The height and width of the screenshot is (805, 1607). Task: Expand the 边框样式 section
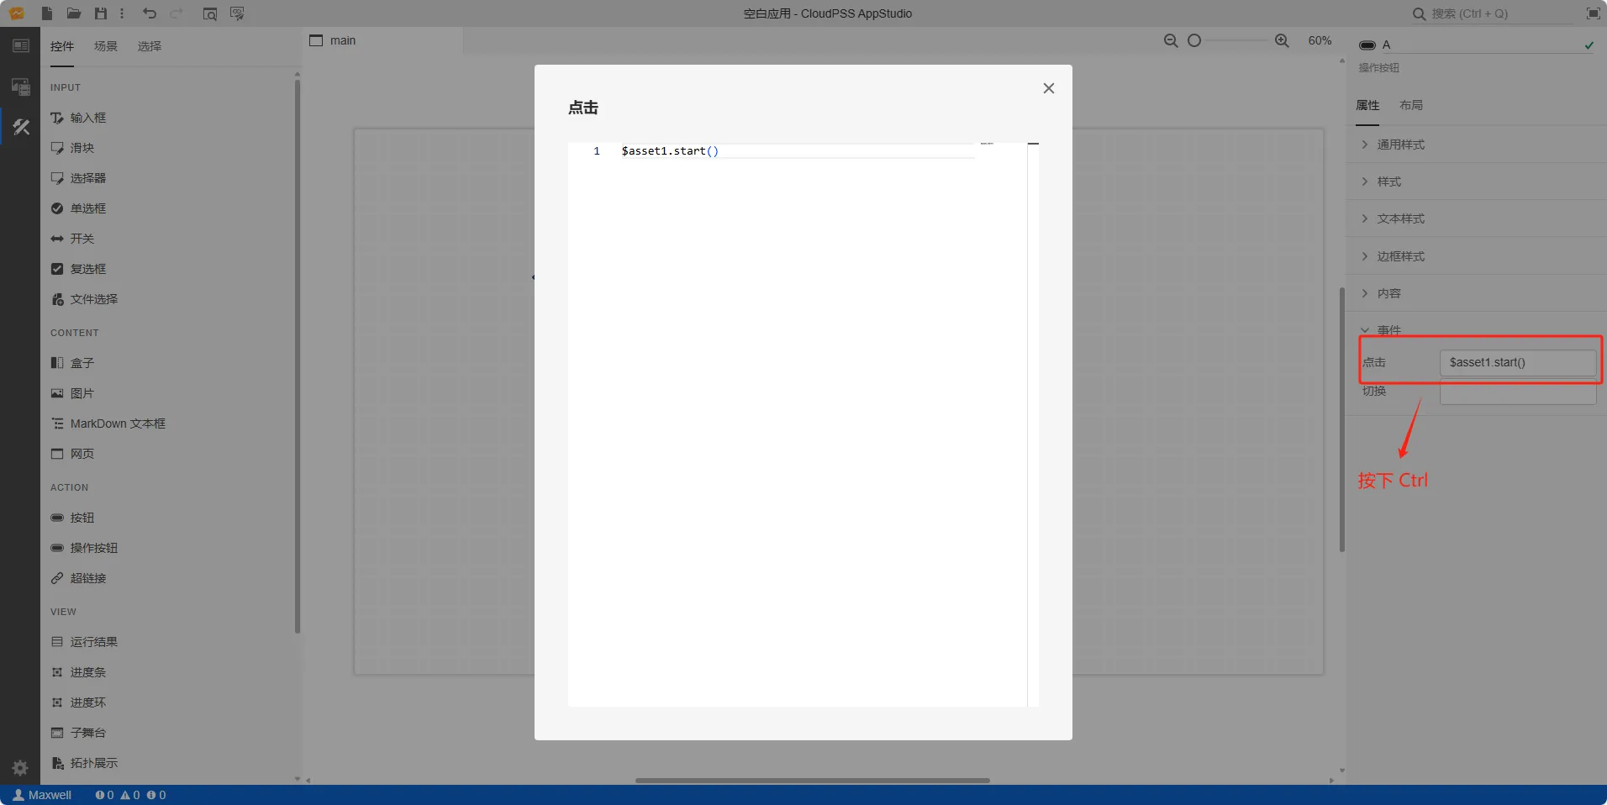click(1477, 256)
